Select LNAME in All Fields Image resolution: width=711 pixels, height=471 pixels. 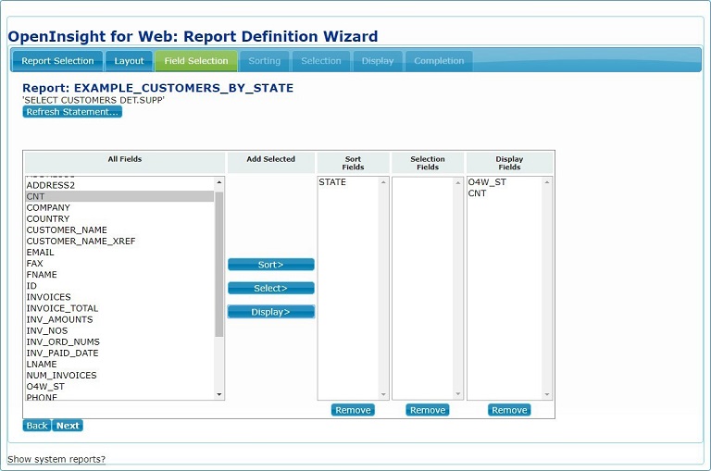point(119,365)
